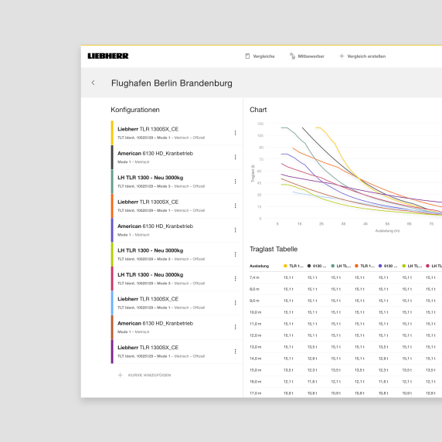Open options menu for pink LH TLR 1300 row
Image resolution: width=442 pixels, height=442 pixels.
click(x=235, y=278)
